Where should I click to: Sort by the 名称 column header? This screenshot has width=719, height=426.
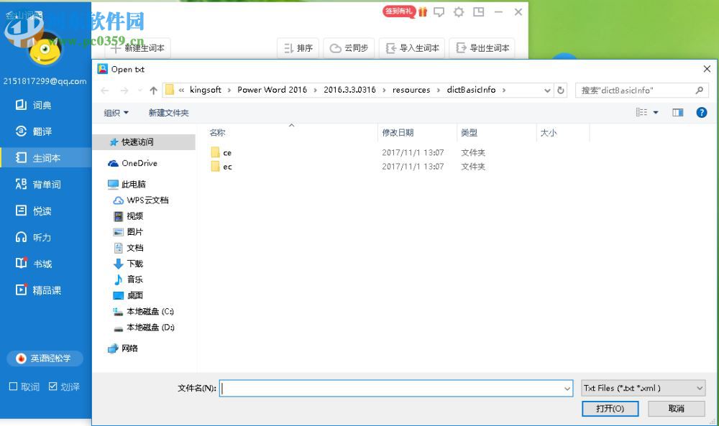292,133
